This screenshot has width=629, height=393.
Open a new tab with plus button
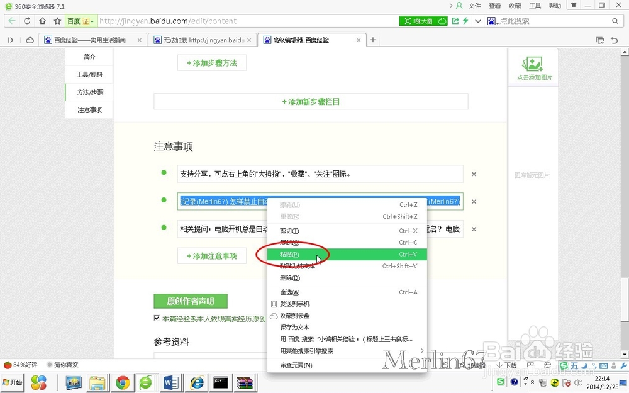[373, 40]
